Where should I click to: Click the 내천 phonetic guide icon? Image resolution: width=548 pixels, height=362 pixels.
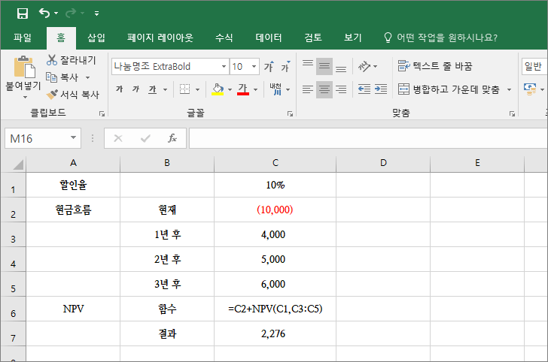[276, 89]
